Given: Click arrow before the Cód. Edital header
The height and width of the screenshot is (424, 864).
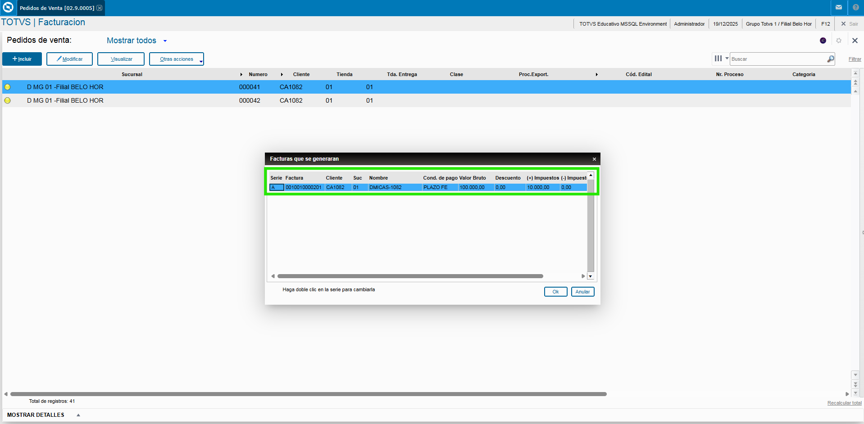Looking at the screenshot, I should (x=597, y=74).
